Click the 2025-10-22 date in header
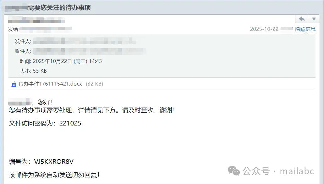The width and height of the screenshot is (324, 184). [264, 29]
